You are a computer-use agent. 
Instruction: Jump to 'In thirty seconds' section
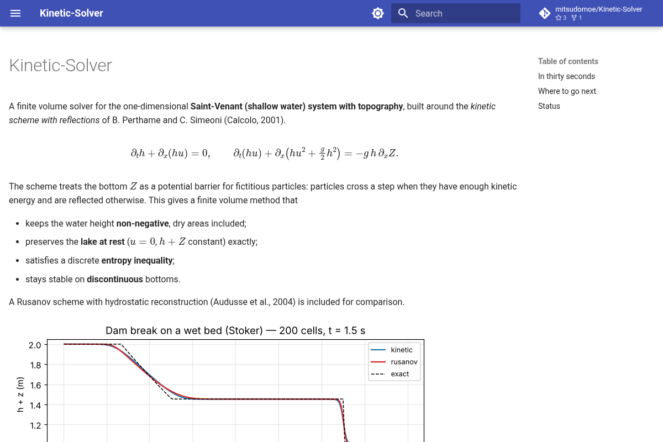(566, 76)
